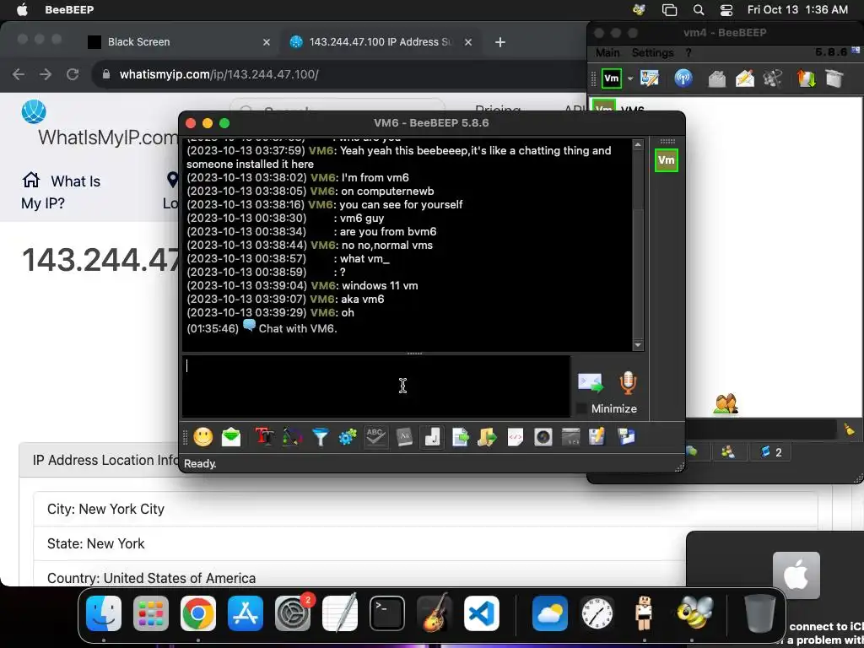Send the message with envelope arrow button

pos(590,382)
